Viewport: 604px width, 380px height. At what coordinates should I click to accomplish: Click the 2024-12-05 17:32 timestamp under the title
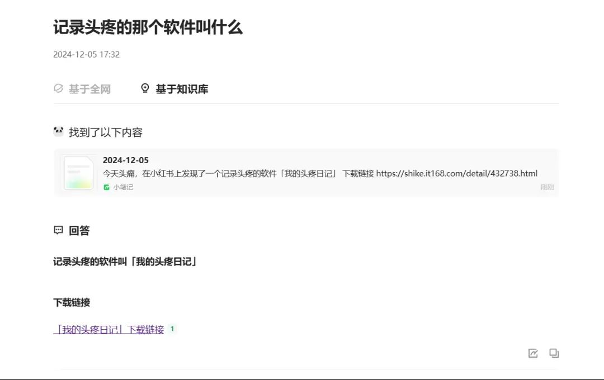click(87, 54)
